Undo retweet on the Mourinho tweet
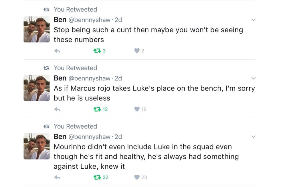 (98, 178)
